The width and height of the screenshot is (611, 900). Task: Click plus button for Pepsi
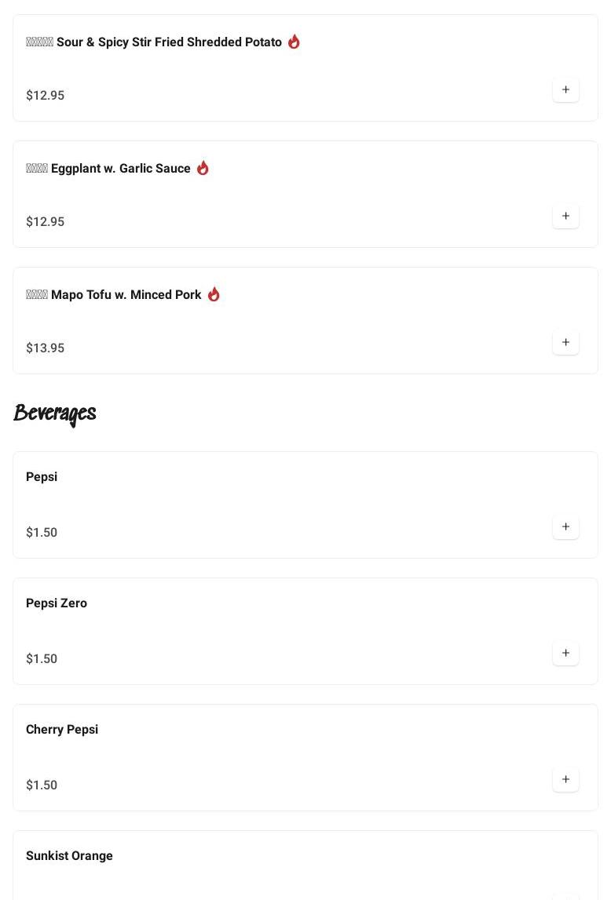(565, 527)
